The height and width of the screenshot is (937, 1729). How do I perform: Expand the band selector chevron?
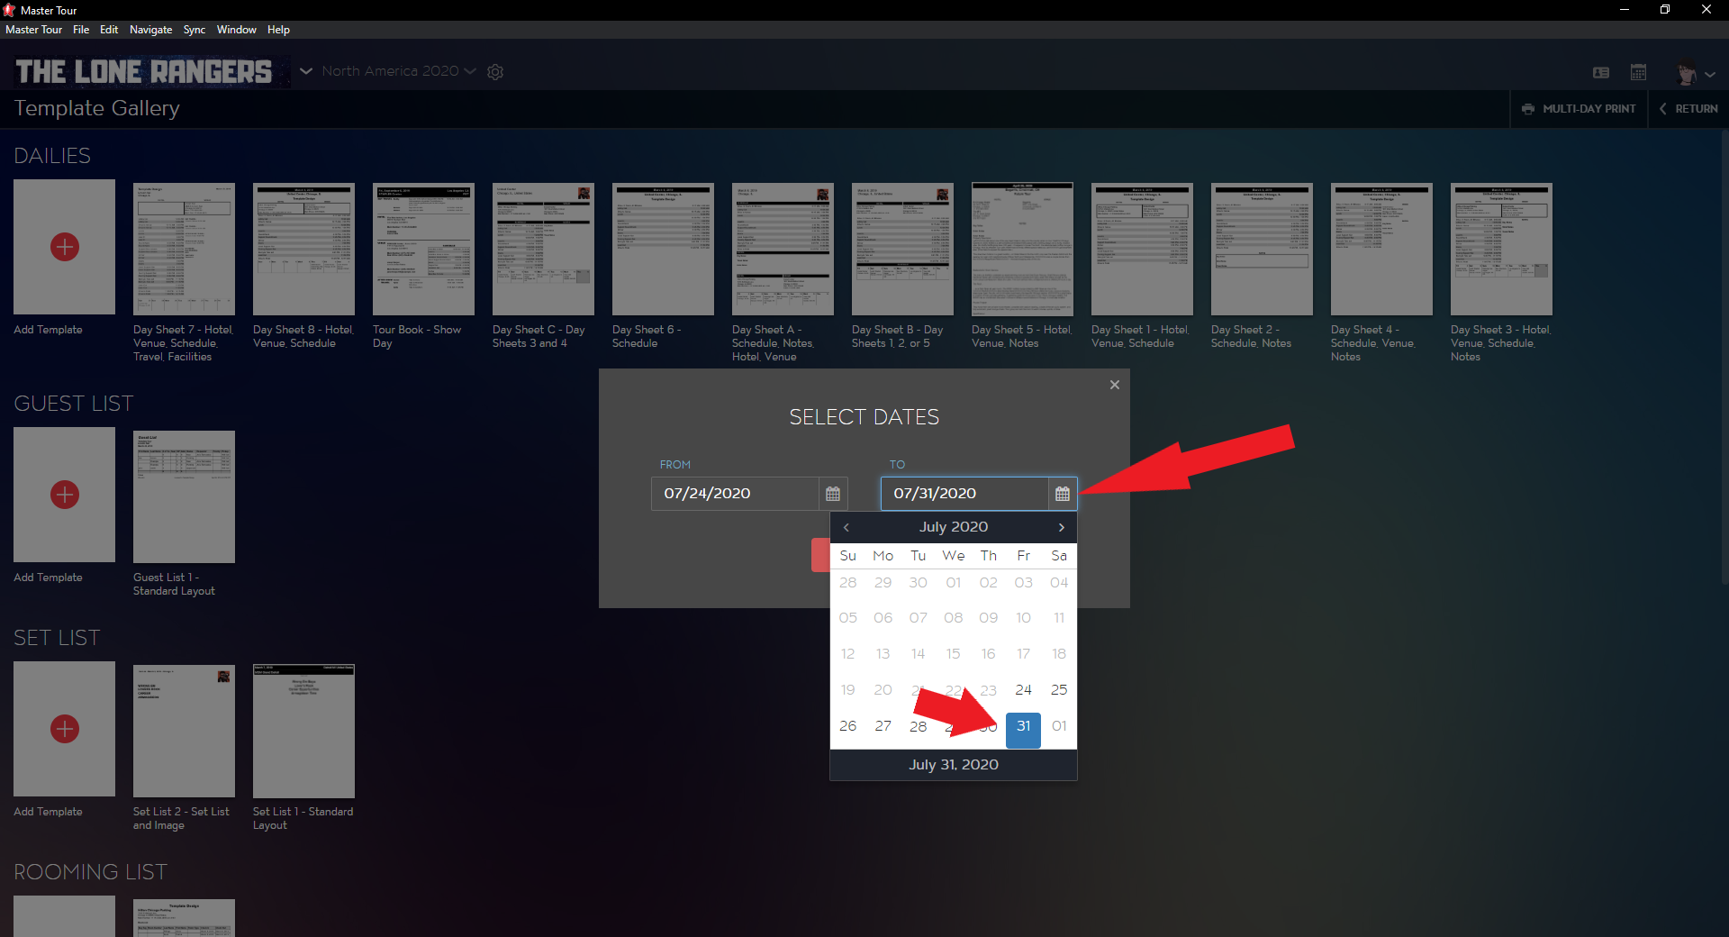[306, 70]
